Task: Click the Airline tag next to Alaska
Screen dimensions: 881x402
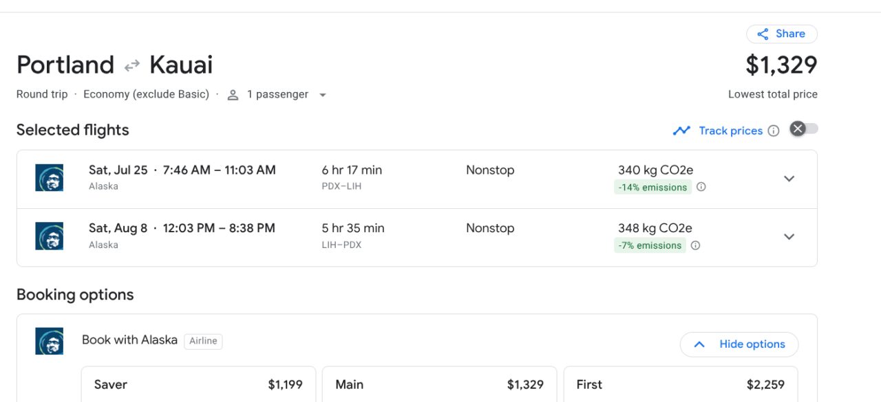Action: (x=203, y=341)
